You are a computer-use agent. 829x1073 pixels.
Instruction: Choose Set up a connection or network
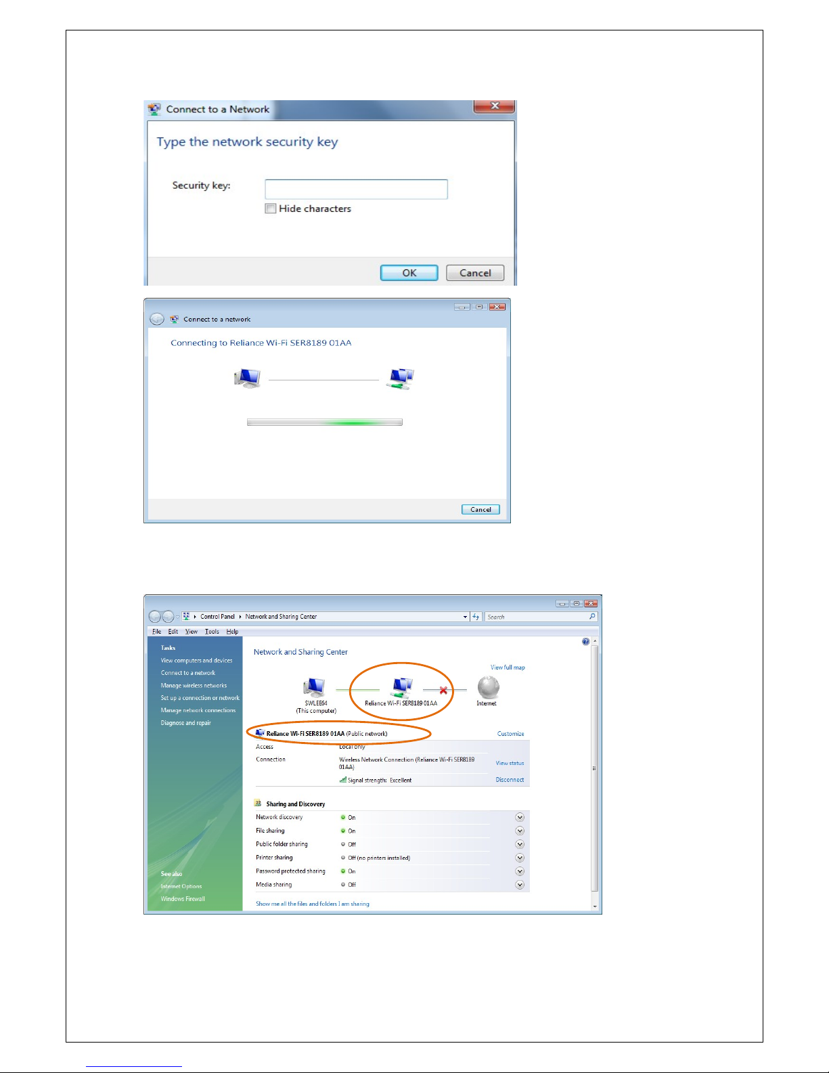tap(200, 698)
